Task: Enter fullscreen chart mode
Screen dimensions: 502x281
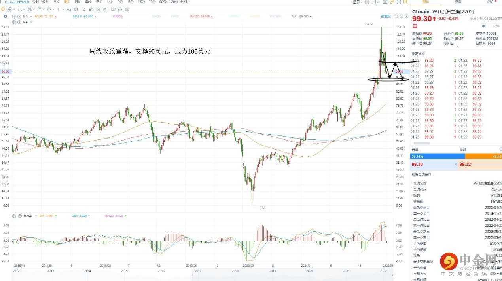Action: (399, 2)
